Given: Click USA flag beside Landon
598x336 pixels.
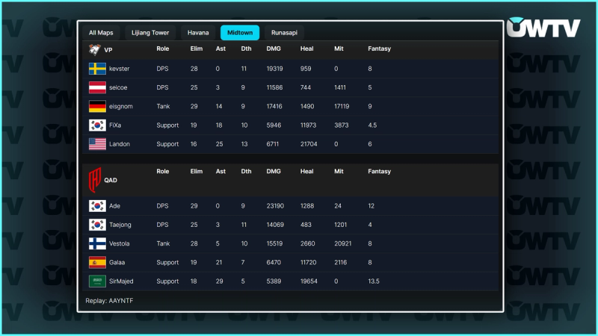Looking at the screenshot, I should pos(97,144).
